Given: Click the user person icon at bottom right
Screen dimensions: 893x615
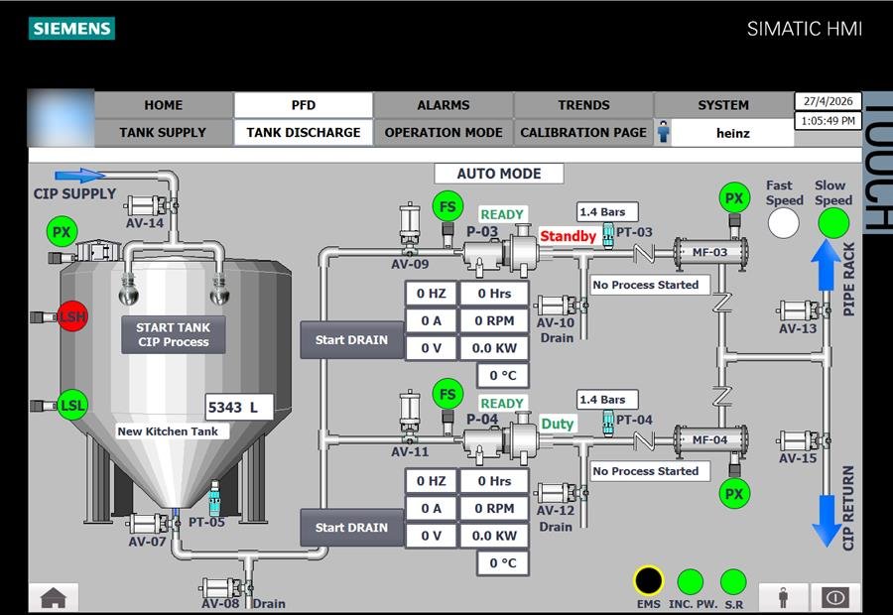Looking at the screenshot, I should 784,598.
